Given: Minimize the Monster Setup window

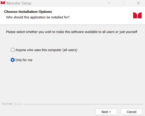Looking at the screenshot, I should 109,3.
